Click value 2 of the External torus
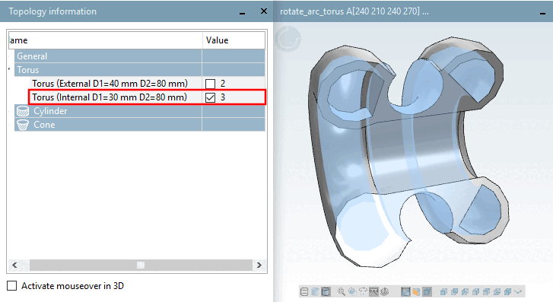Image resolution: width=553 pixels, height=302 pixels. tap(223, 84)
